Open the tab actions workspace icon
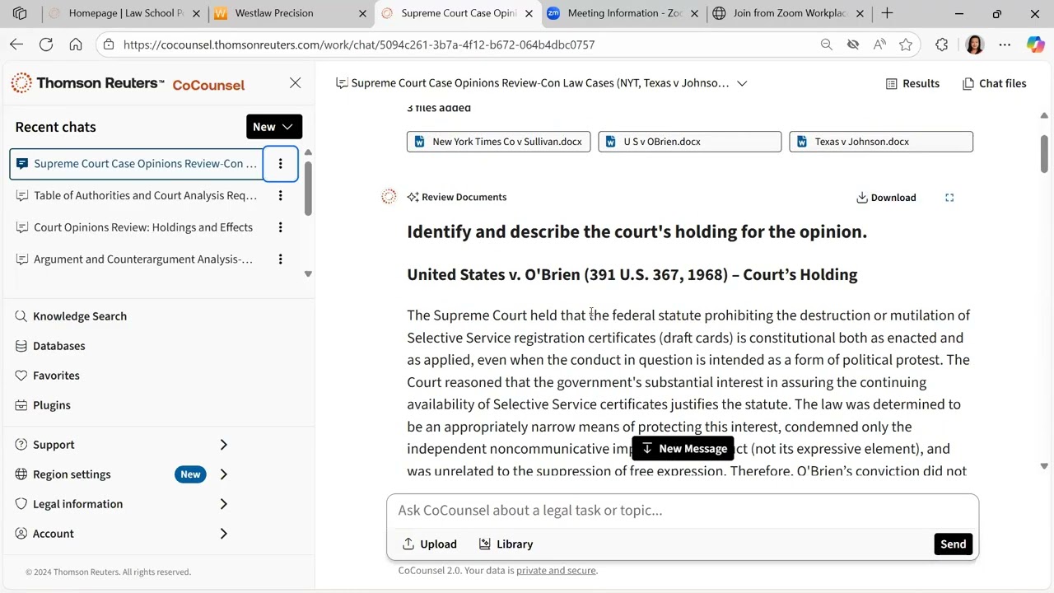 [x=20, y=13]
